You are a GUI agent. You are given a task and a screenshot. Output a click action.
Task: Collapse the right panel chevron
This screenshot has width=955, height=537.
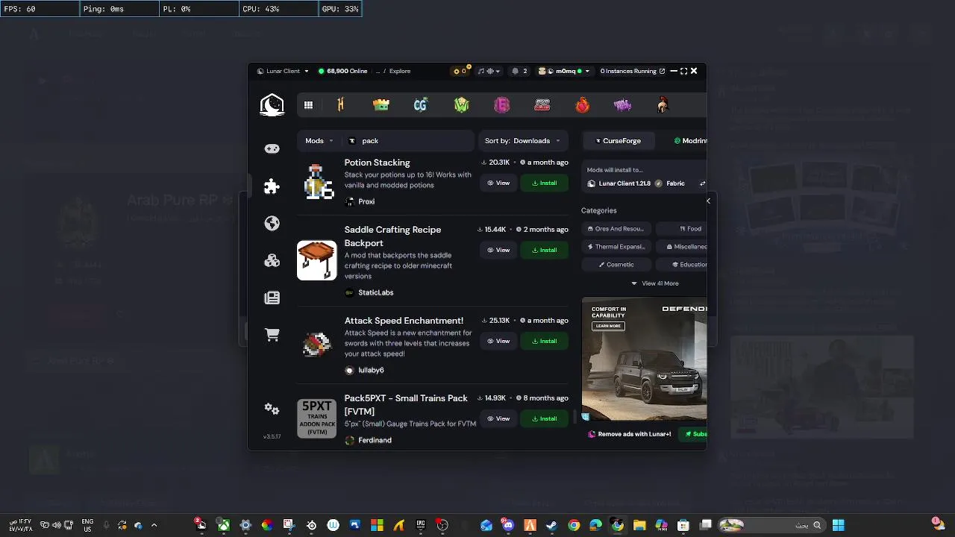708,201
